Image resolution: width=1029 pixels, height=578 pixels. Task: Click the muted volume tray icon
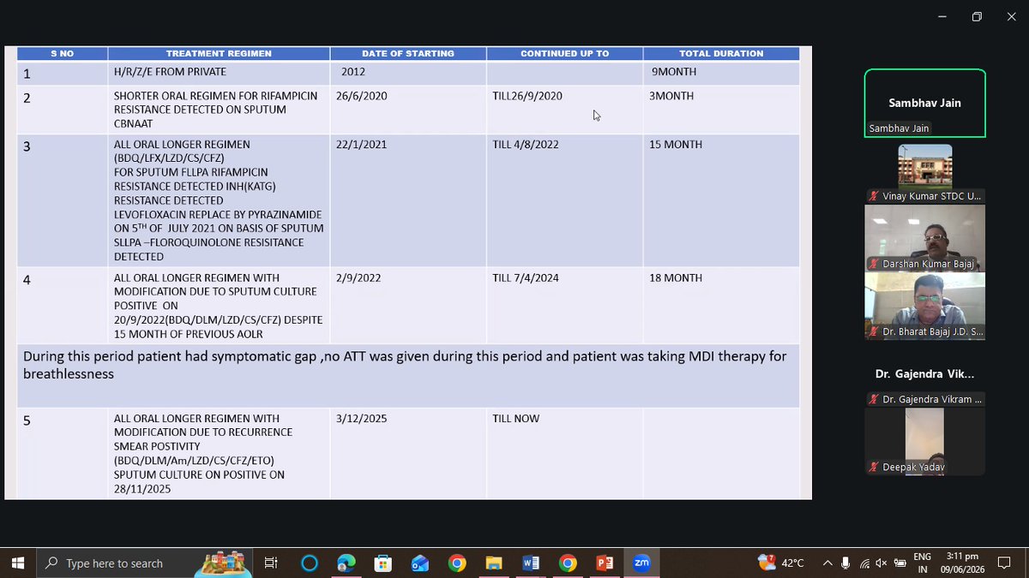(882, 563)
